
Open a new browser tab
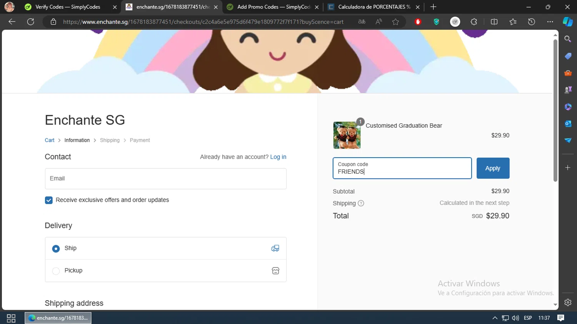[x=433, y=7]
